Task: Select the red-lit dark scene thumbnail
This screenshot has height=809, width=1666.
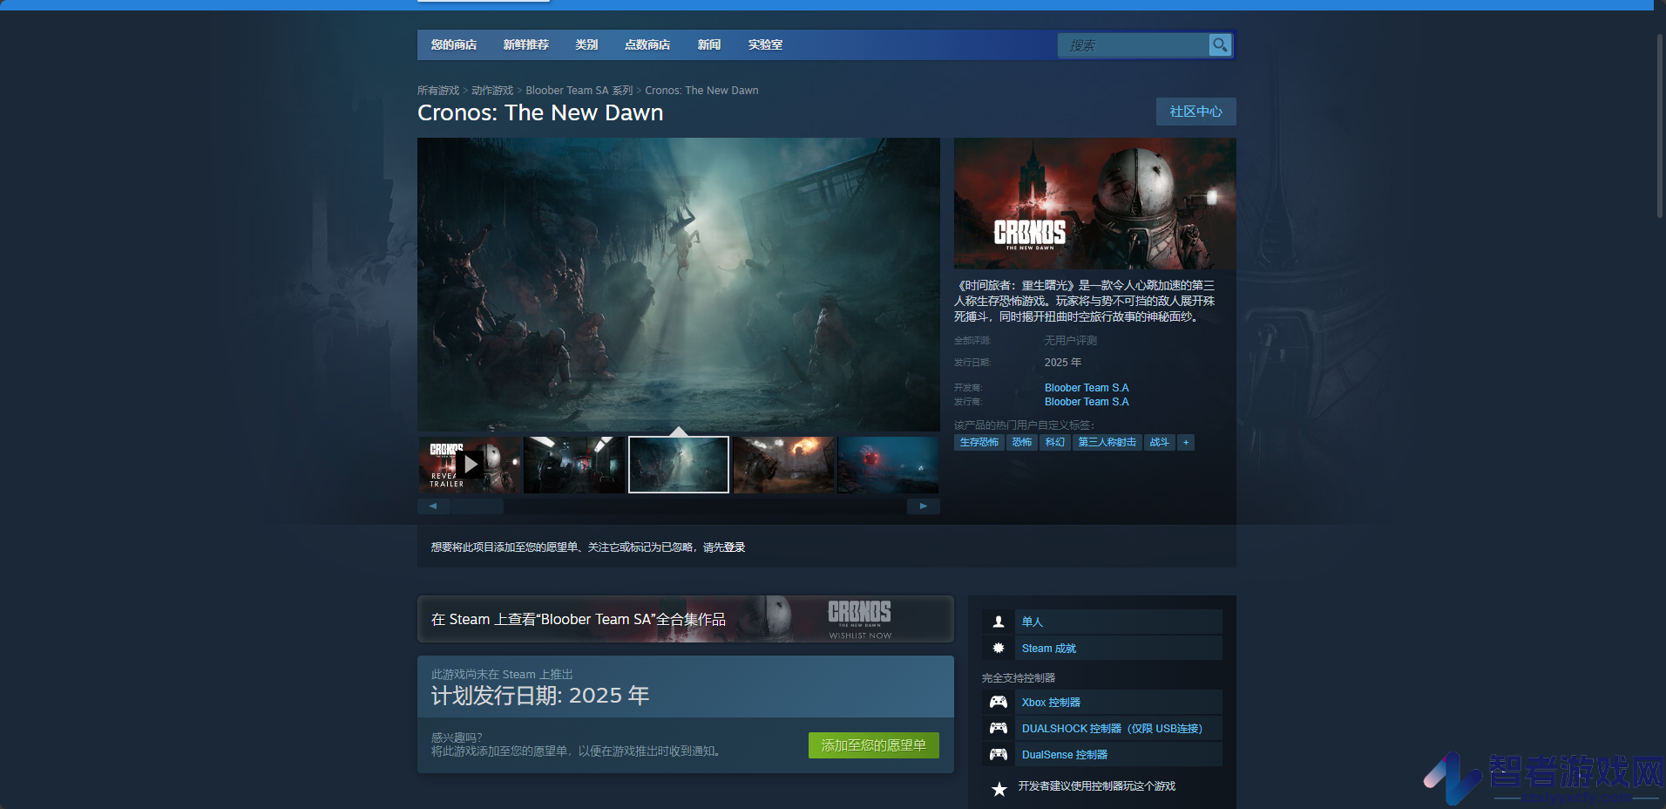Action: 888,465
